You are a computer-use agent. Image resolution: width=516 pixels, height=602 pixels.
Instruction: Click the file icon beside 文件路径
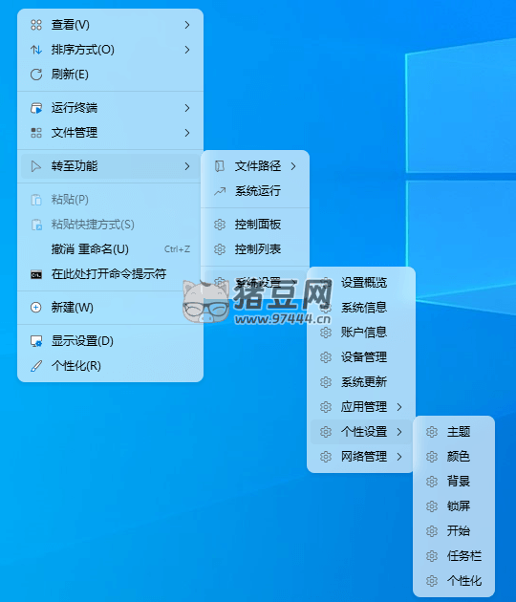click(220, 166)
